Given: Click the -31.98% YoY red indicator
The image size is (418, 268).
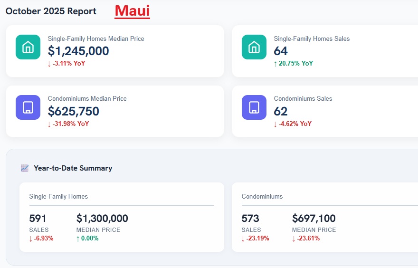Looking at the screenshot, I should [x=68, y=124].
